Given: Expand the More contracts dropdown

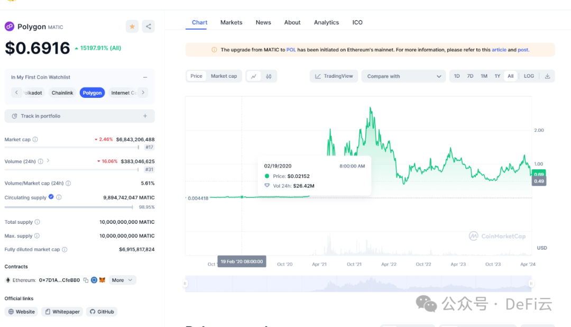Looking at the screenshot, I should (123, 280).
